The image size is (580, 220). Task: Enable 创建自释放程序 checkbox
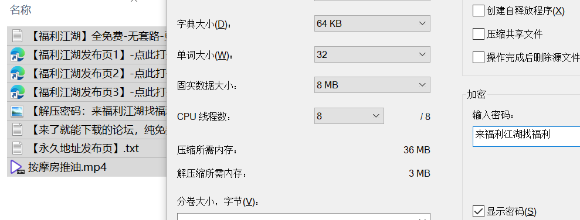[479, 11]
